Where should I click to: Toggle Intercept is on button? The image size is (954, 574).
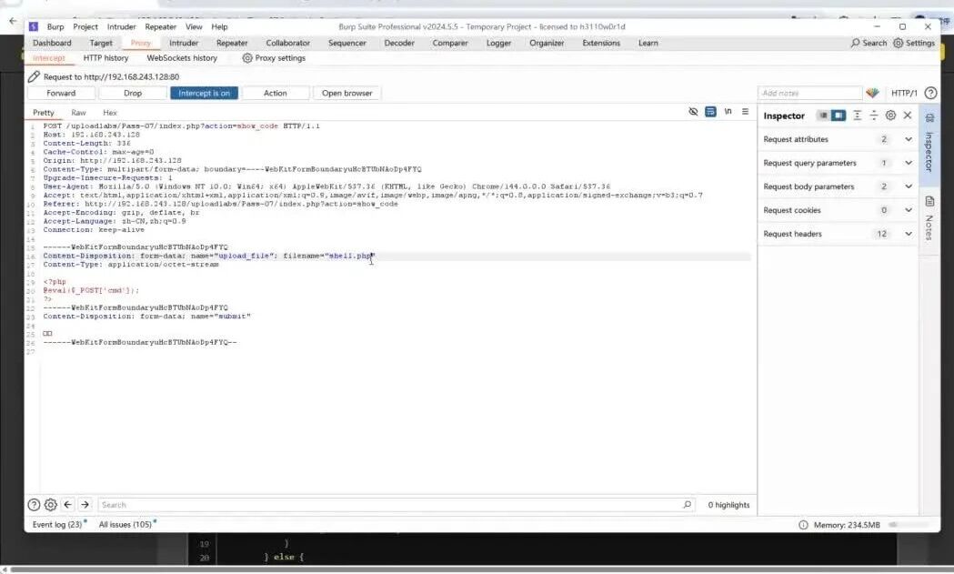click(x=204, y=93)
